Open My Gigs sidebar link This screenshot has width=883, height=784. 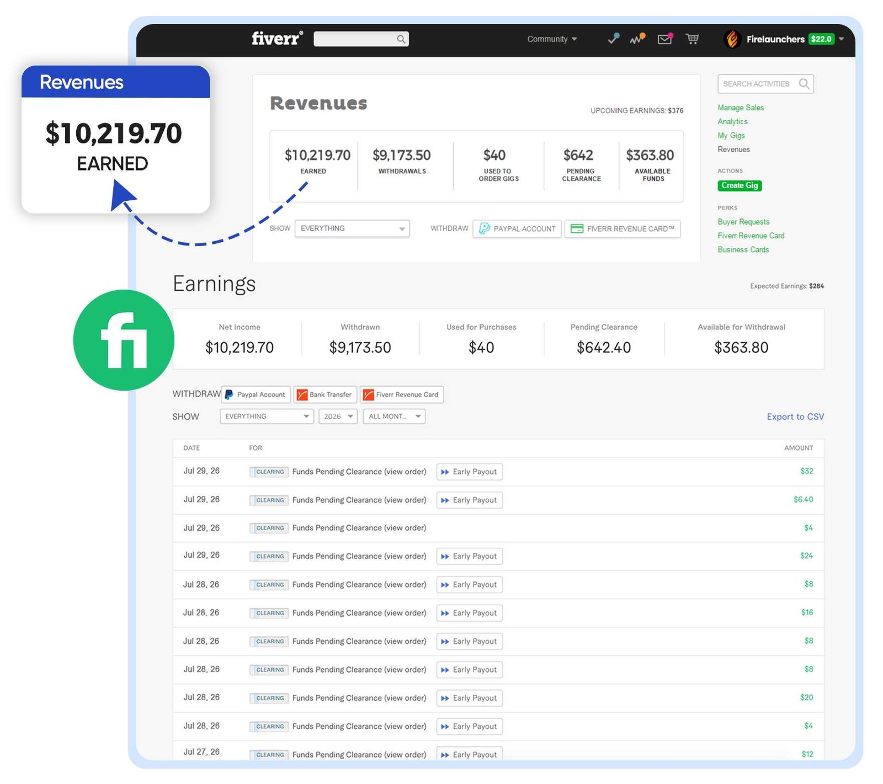coord(731,135)
